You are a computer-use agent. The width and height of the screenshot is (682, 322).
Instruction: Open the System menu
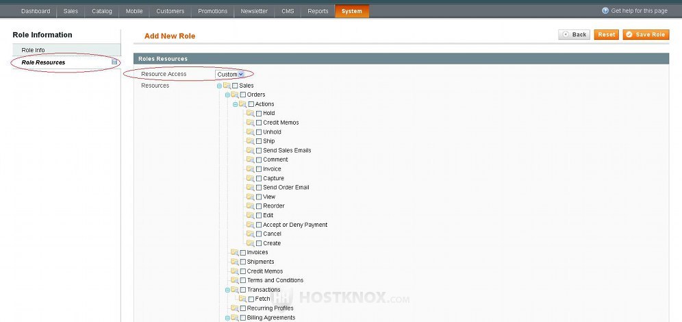point(352,12)
